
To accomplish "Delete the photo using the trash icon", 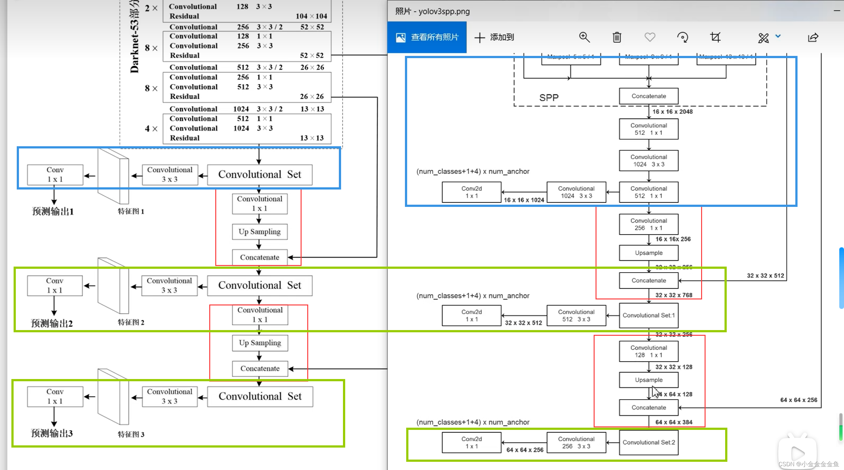I will coord(617,37).
